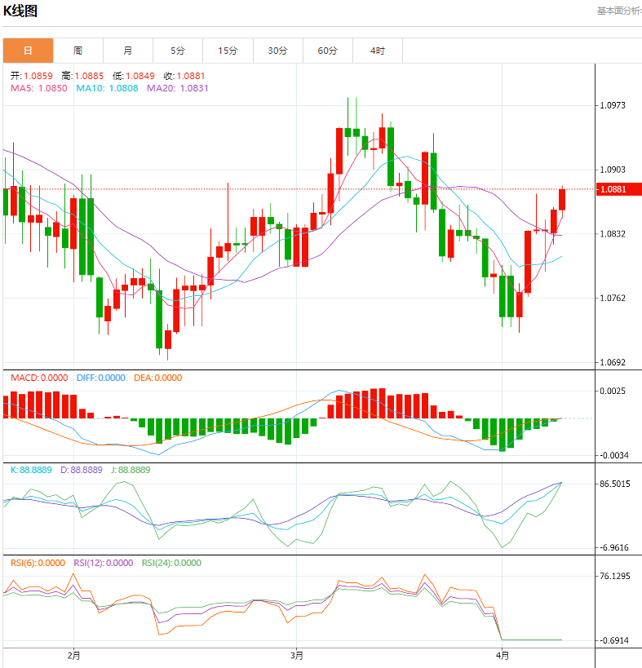
Task: Click the RSI(24) indicator label
Action: (171, 563)
